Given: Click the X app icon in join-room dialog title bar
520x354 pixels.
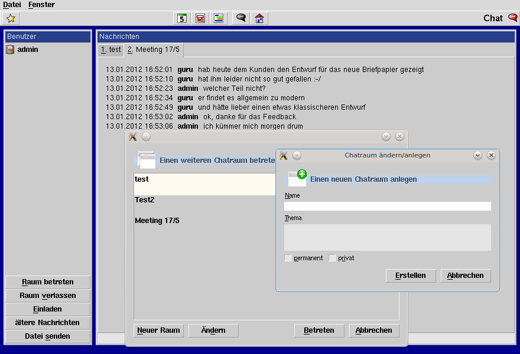Looking at the screenshot, I should tap(132, 137).
